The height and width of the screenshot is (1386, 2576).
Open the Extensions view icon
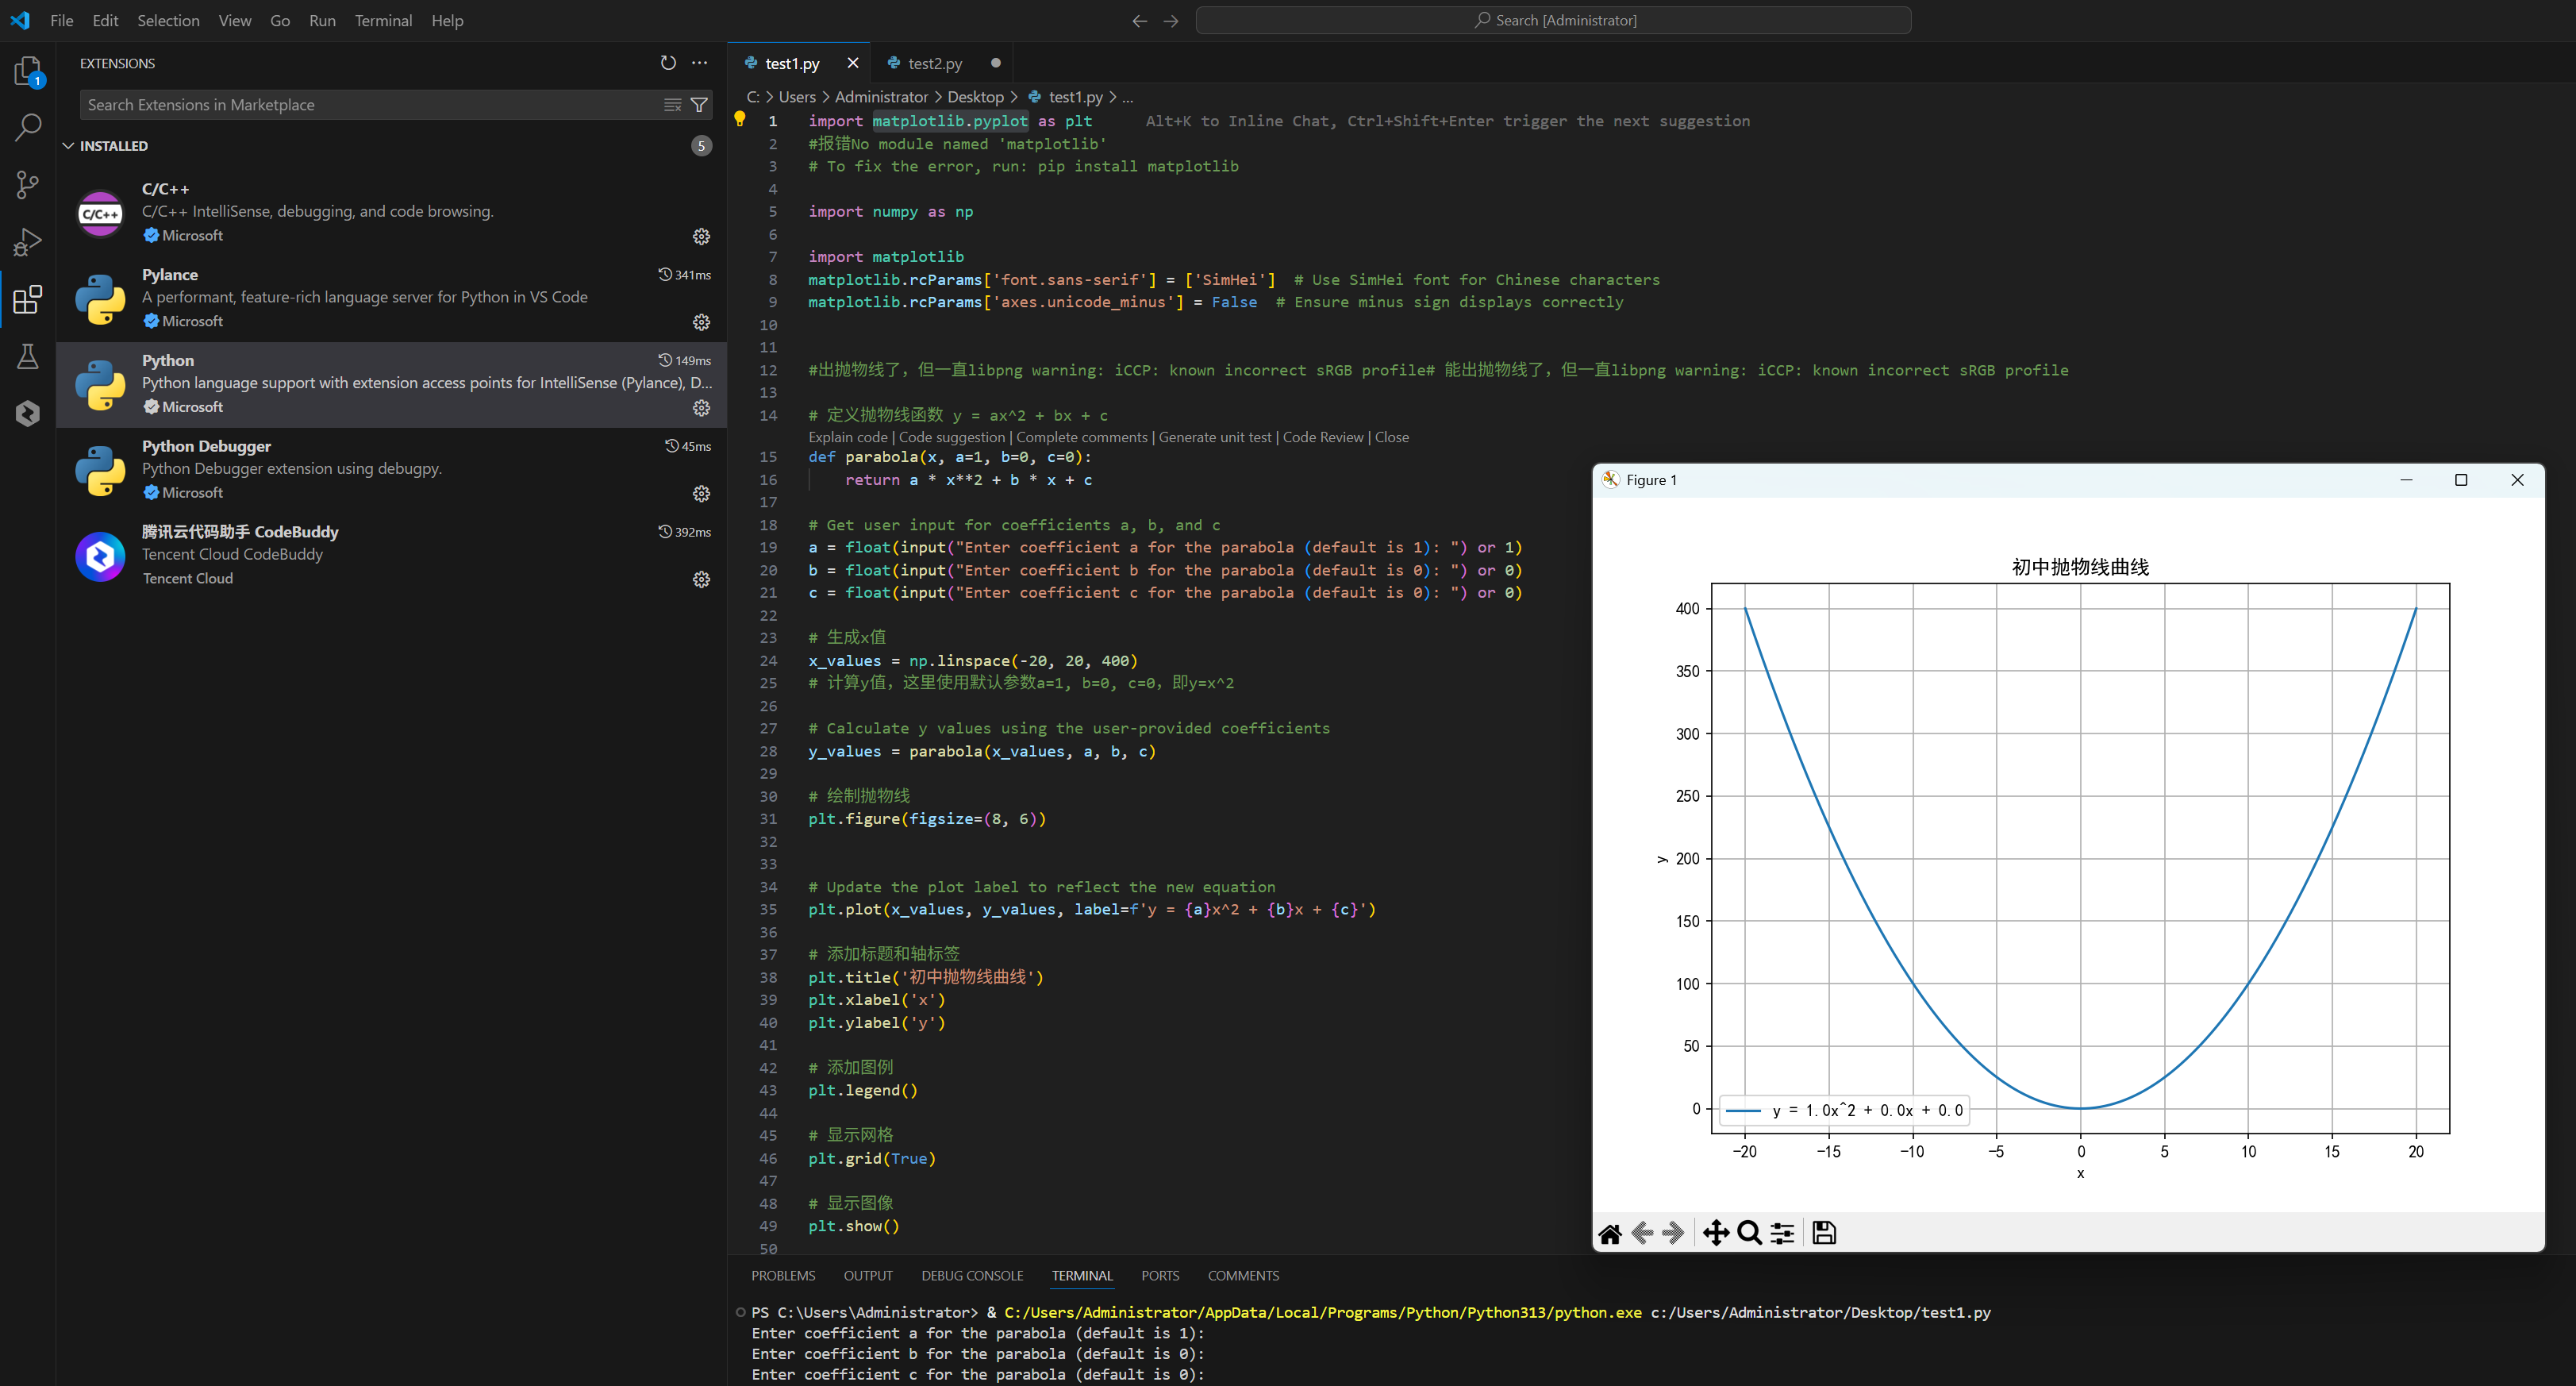pyautogui.click(x=28, y=299)
